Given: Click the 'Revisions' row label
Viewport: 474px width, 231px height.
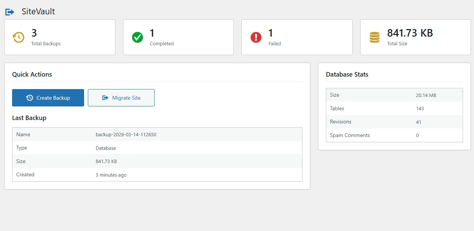Looking at the screenshot, I should [x=341, y=122].
